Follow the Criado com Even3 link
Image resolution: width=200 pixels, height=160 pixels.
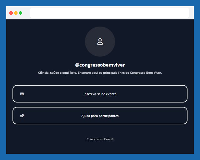100,139
